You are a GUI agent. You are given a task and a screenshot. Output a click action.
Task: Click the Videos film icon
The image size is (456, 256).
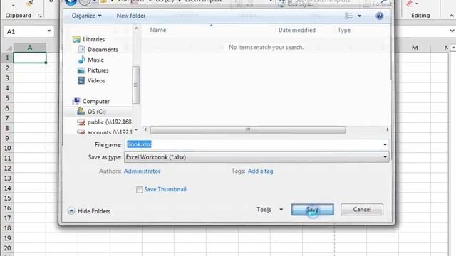coord(81,80)
